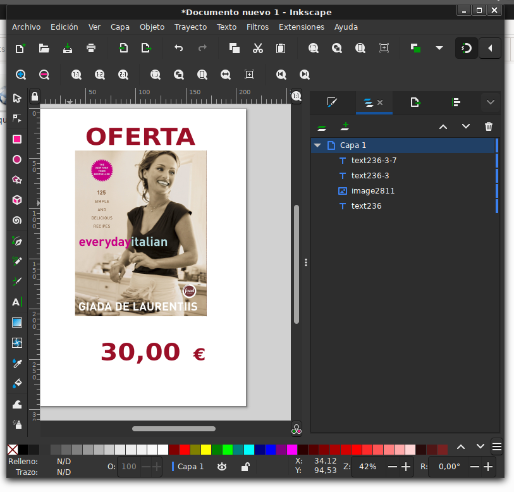Image resolution: width=514 pixels, height=492 pixels.
Task: Zoom out with the minus magnifier
Action: click(44, 75)
